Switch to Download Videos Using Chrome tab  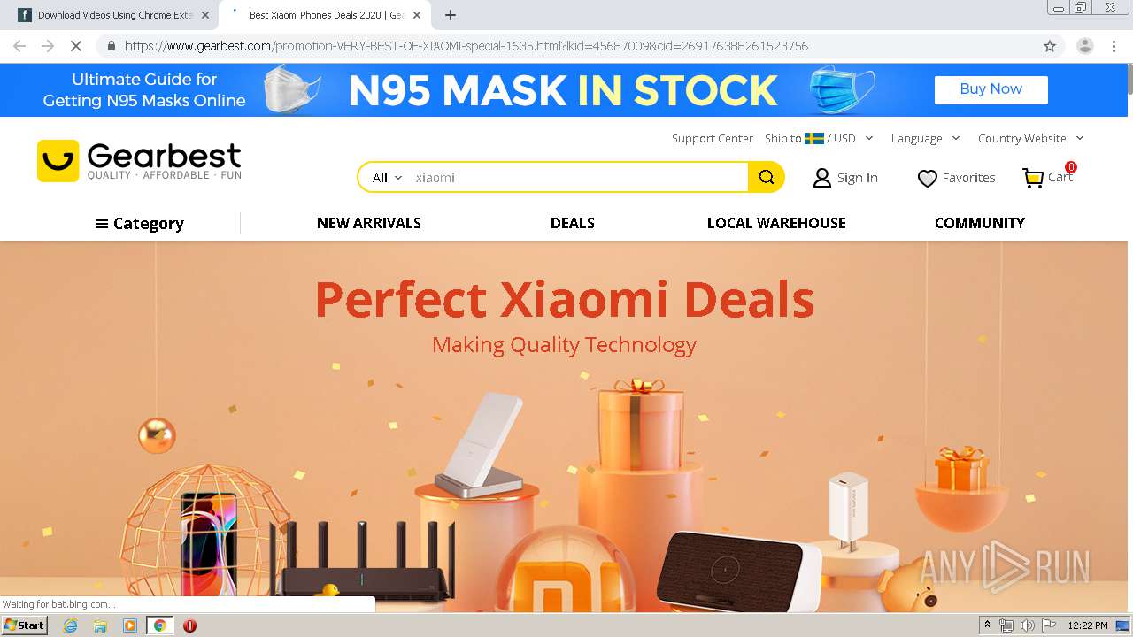(x=114, y=15)
